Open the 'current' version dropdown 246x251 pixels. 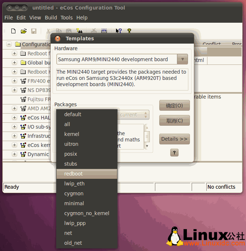pos(146,115)
